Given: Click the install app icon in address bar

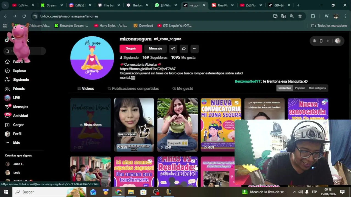Looking at the screenshot, I should 275,16.
